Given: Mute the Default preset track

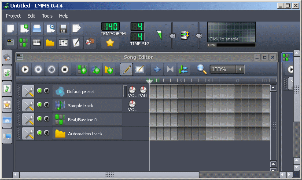Looking at the screenshot, I should tap(40, 91).
